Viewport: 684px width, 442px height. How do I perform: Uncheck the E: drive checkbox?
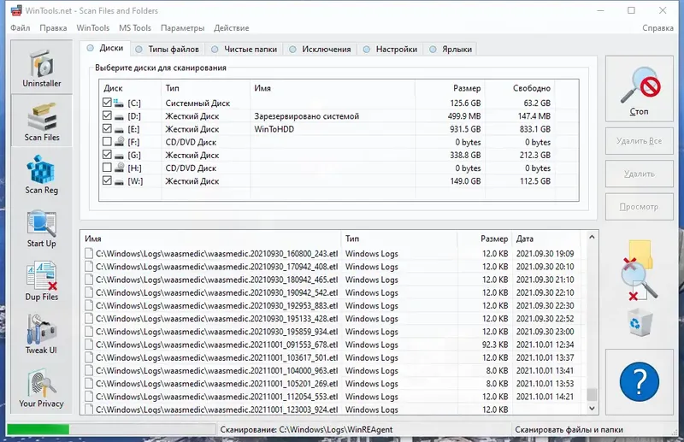pos(107,129)
